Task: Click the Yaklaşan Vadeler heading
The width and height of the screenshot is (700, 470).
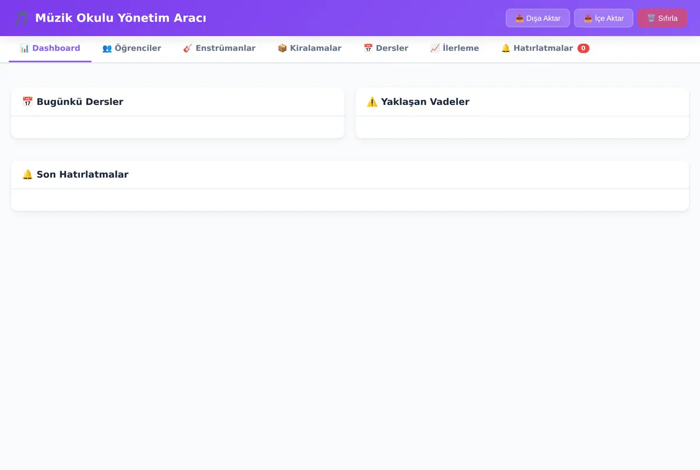Action: tap(418, 102)
